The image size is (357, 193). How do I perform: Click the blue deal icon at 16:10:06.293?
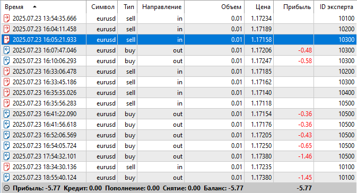click(x=6, y=61)
